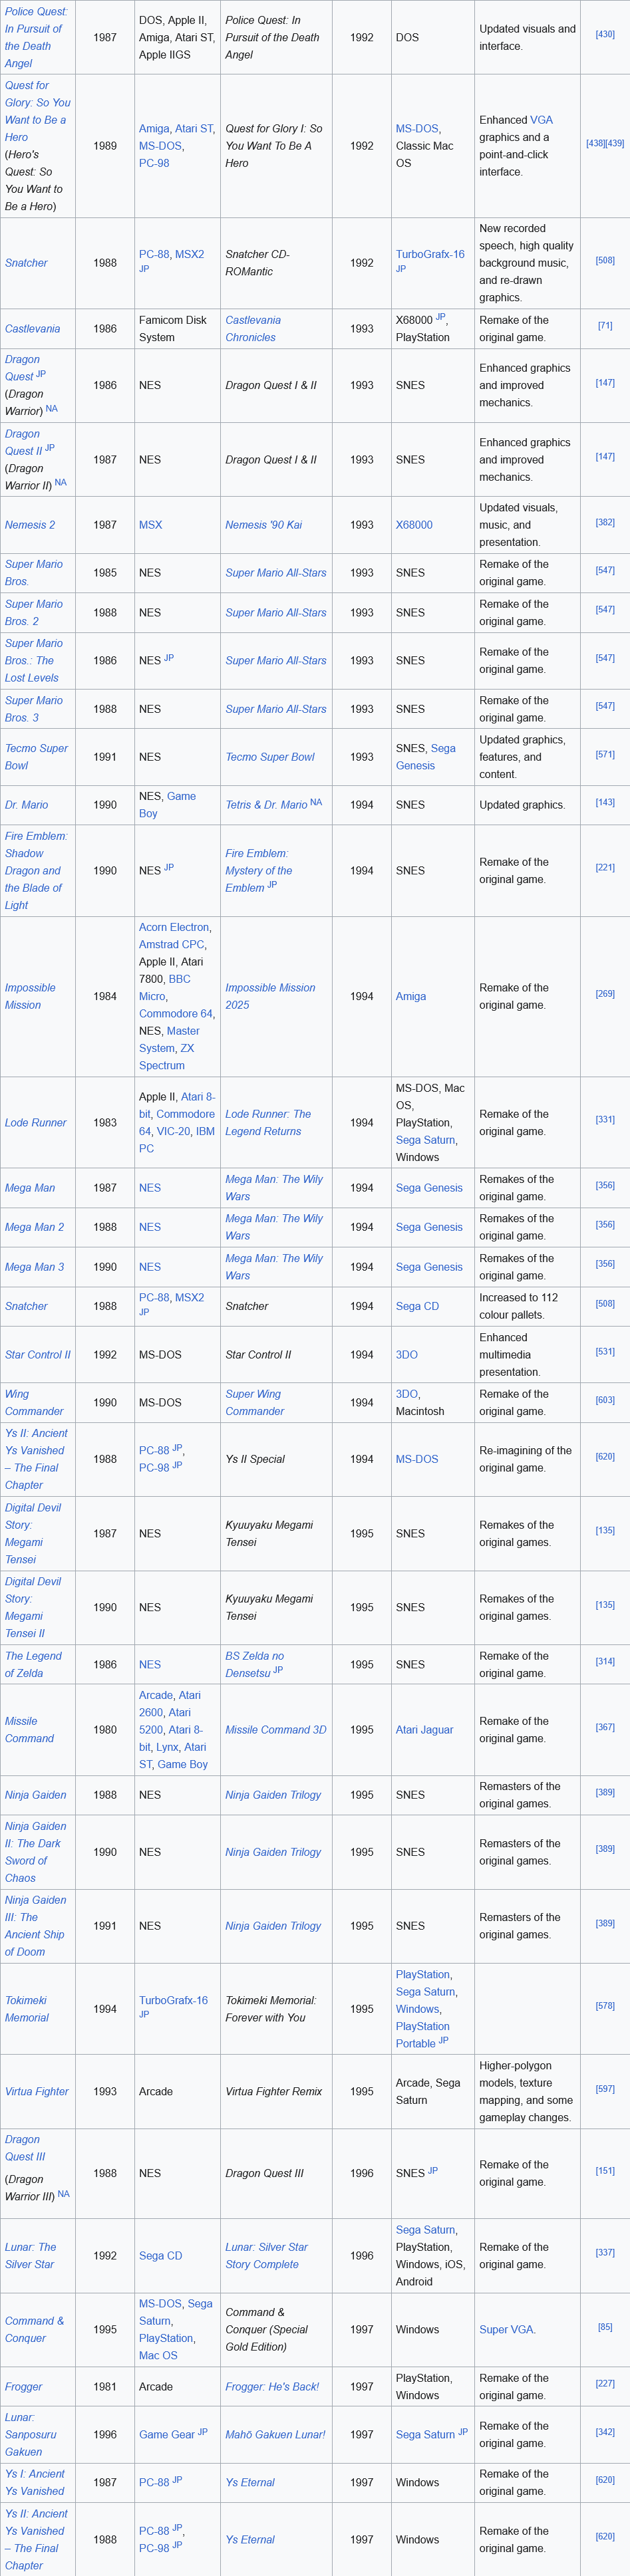Open the Nemesis '90 Kai link
The width and height of the screenshot is (630, 2576).
[x=263, y=525]
